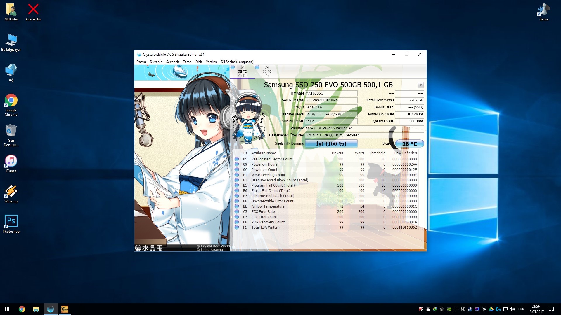Viewport: 561px width, 315px height.
Task: Click the next disk arrow button
Action: click(x=421, y=85)
